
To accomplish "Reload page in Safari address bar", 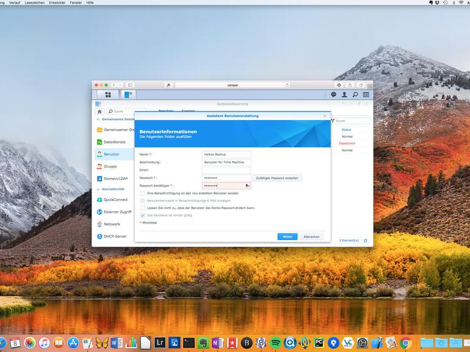I will click(287, 85).
